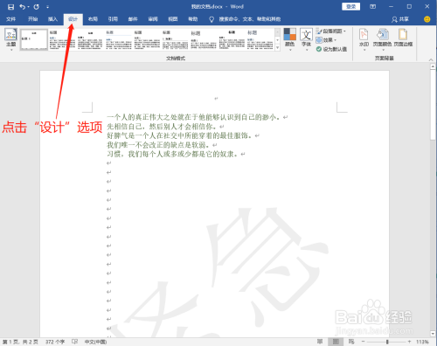437x346 pixels.
Task: Click the vertical scrollbar down arrow
Action: (x=433, y=334)
